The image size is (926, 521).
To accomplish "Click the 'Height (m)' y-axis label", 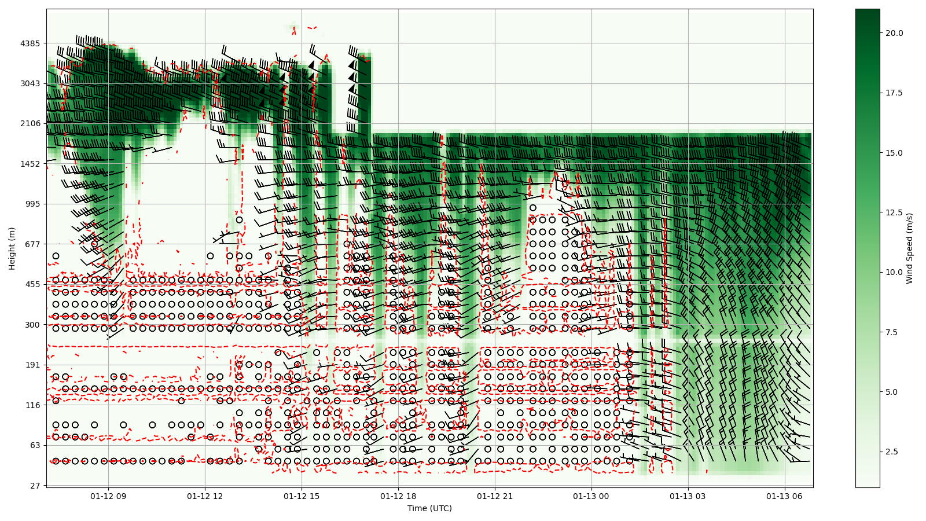I will [x=12, y=248].
